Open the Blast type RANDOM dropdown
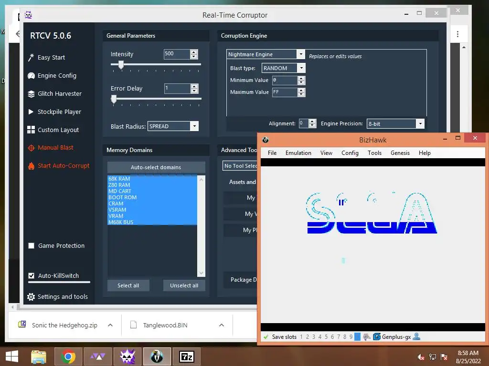The height and width of the screenshot is (366, 489). (x=301, y=68)
